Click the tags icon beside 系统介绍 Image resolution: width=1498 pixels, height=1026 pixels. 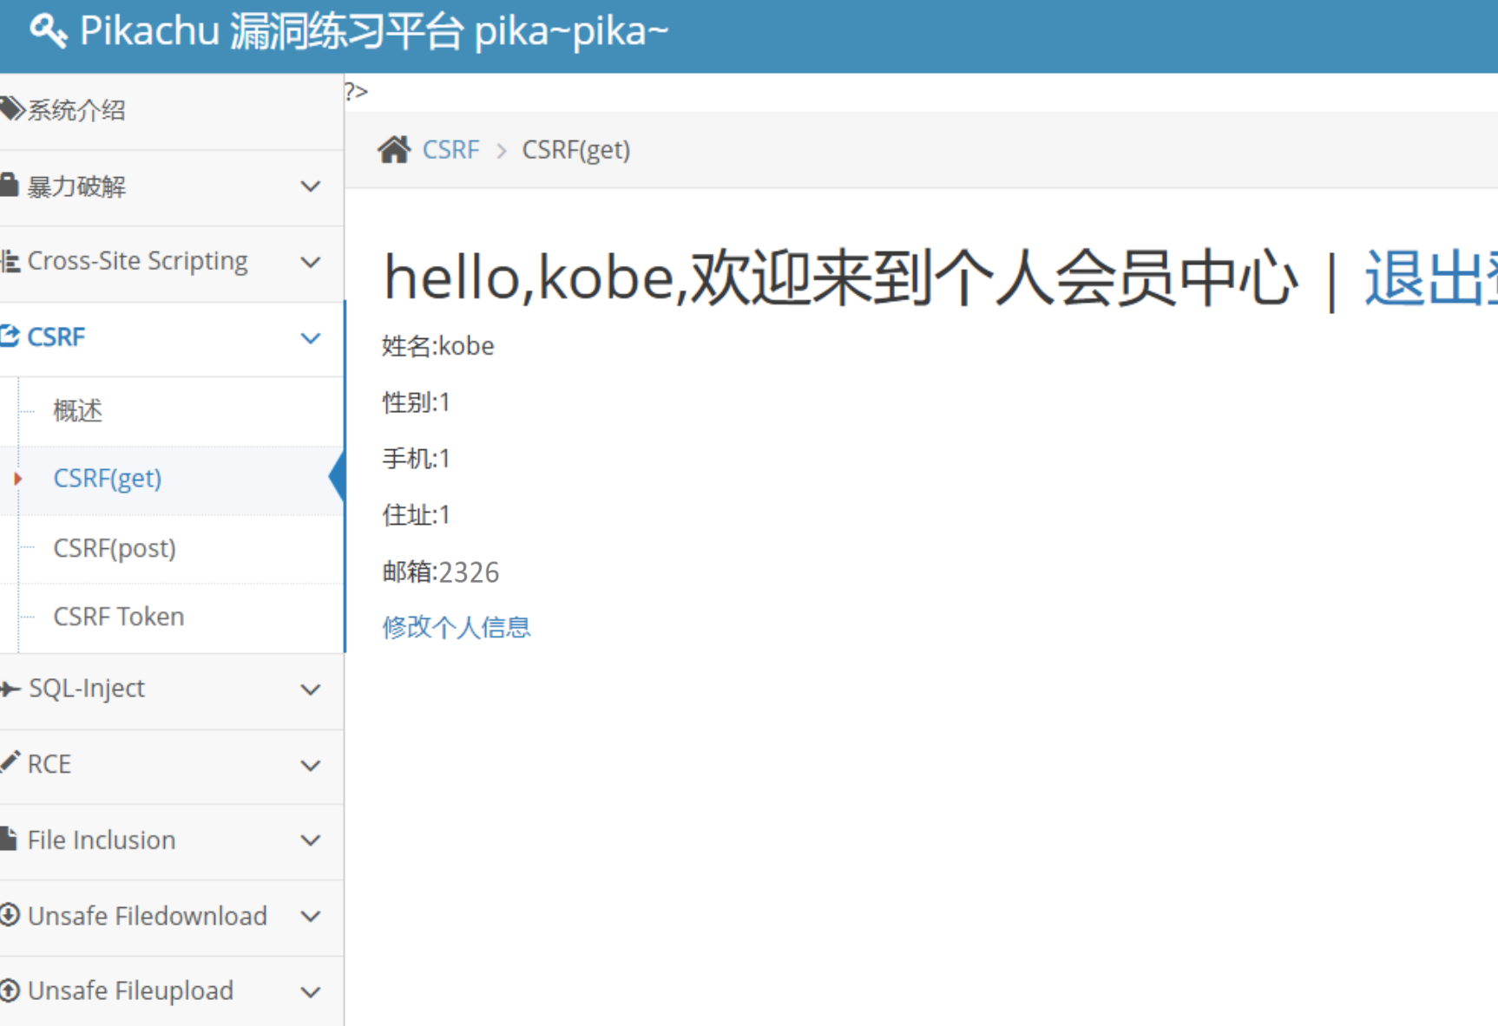click(12, 109)
